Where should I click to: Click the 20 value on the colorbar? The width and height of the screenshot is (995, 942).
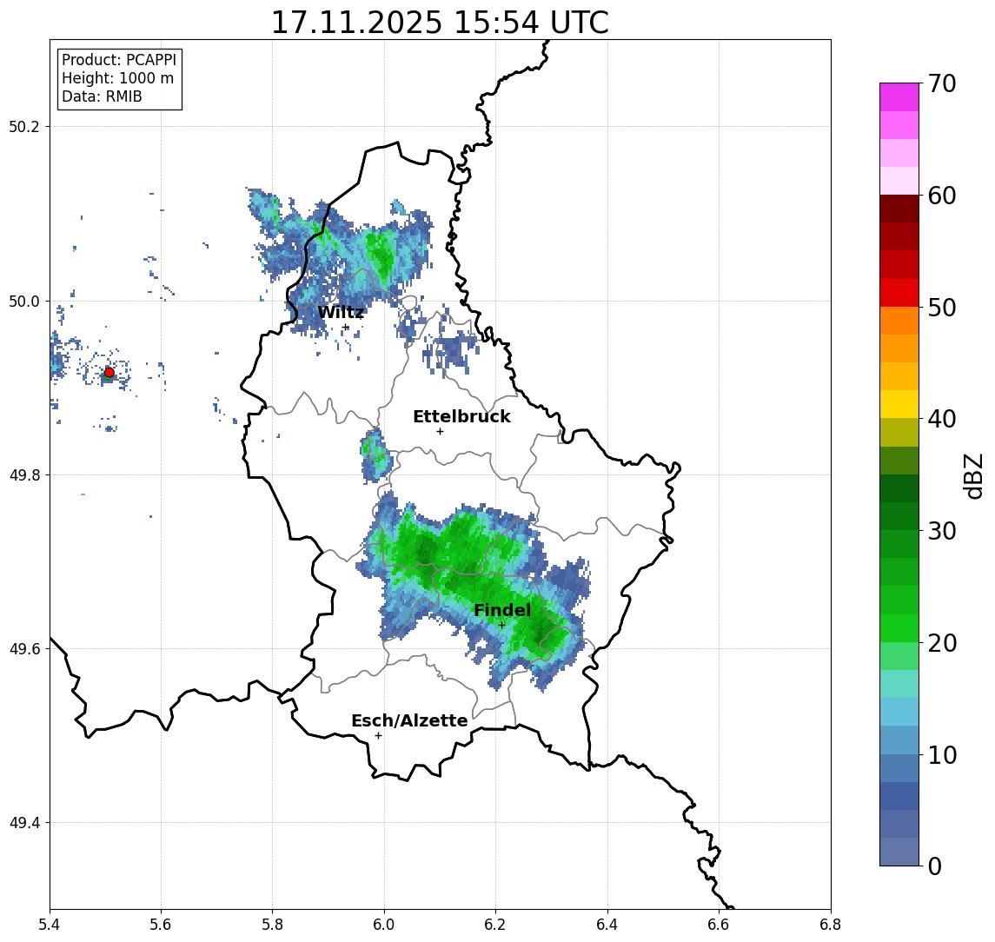click(942, 642)
